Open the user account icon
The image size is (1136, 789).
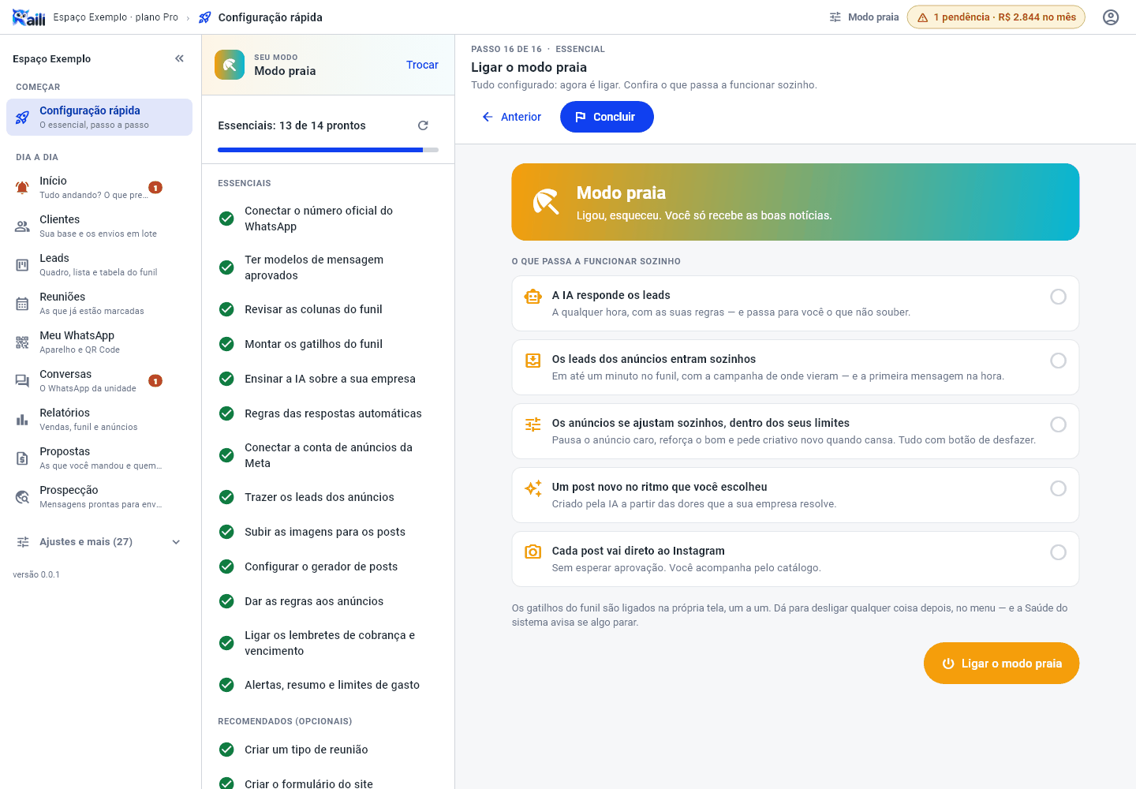(x=1111, y=17)
